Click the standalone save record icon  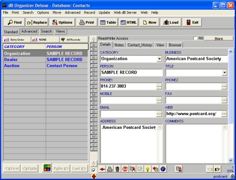pyautogui.click(x=178, y=169)
